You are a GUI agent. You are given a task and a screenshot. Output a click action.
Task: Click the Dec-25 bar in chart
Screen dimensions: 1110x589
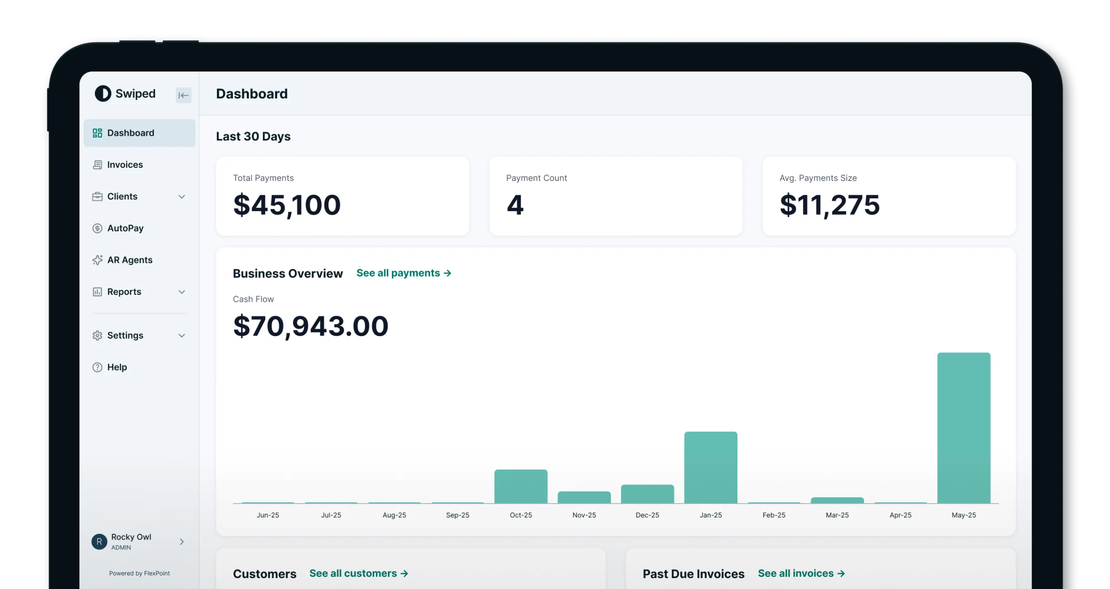(x=647, y=494)
